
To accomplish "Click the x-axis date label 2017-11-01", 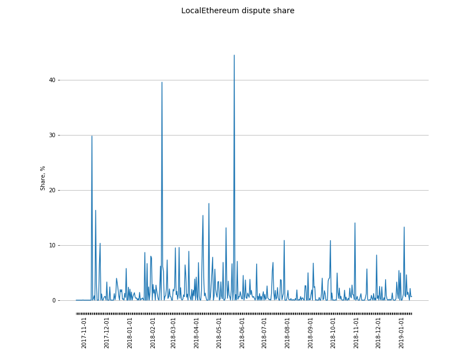I will pyautogui.click(x=84, y=333).
